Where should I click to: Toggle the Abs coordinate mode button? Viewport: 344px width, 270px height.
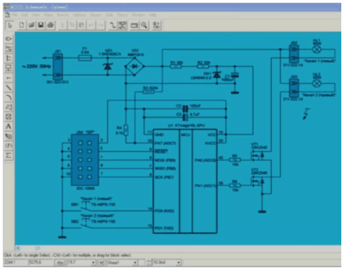coord(60,262)
